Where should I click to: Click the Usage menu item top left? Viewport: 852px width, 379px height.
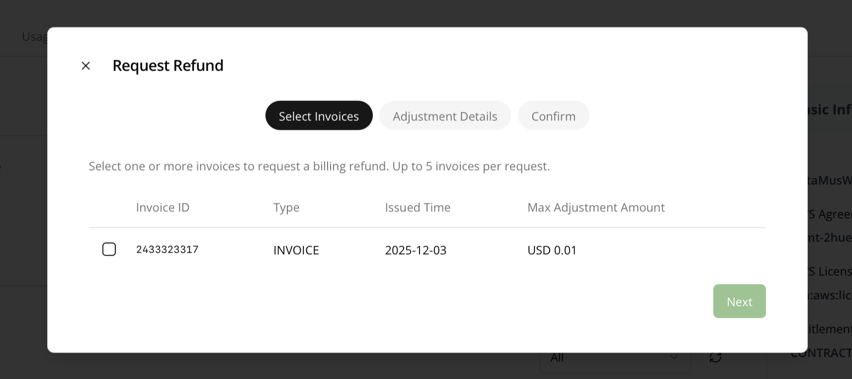pos(35,36)
